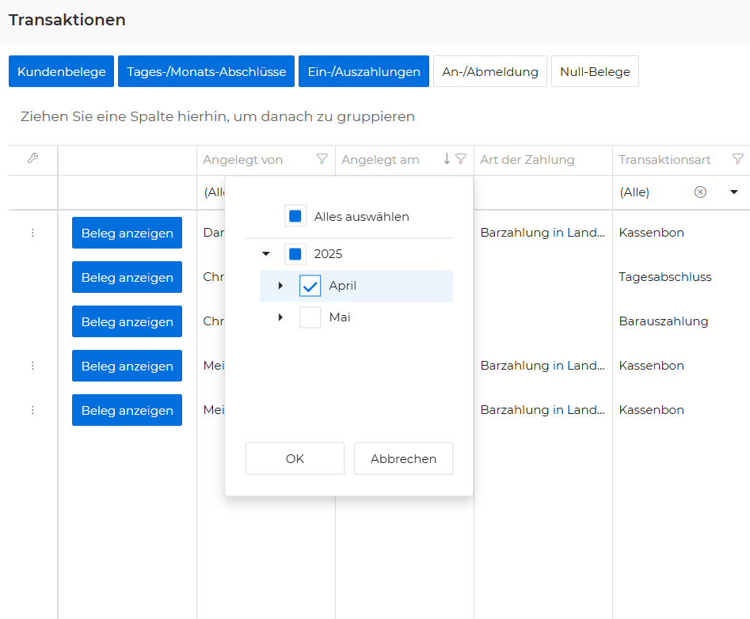Expand the April month node
750x619 pixels.
pos(281,286)
